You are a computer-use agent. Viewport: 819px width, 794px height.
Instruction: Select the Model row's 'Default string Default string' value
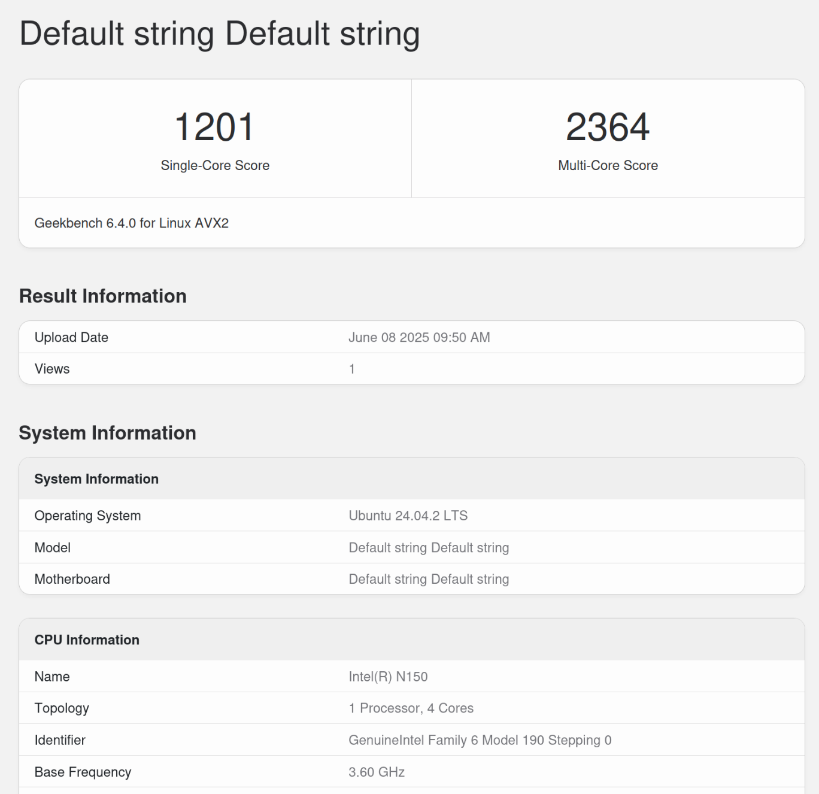(429, 547)
